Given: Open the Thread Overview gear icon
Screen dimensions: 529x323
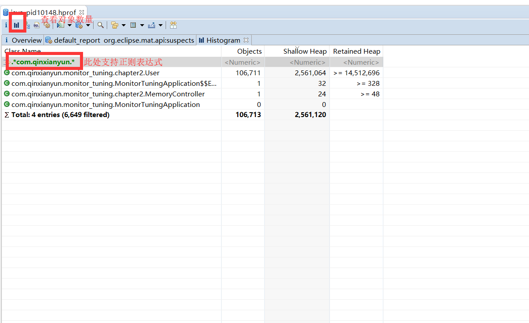Looking at the screenshot, I should point(47,25).
